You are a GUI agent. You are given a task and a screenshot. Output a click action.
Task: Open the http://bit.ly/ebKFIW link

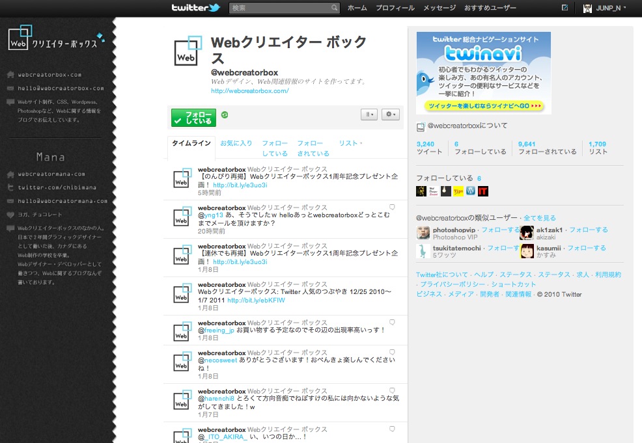point(256,301)
